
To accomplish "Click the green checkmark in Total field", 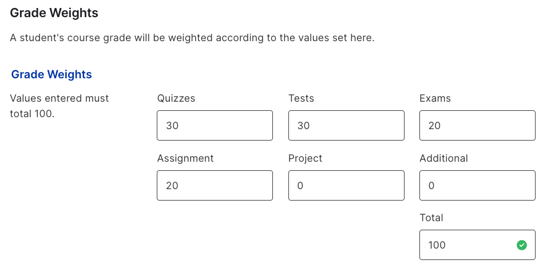I will coord(521,245).
